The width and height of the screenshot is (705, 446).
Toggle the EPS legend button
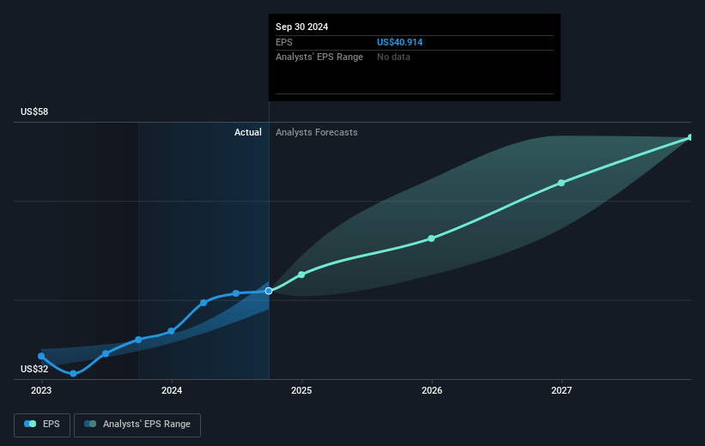click(42, 425)
